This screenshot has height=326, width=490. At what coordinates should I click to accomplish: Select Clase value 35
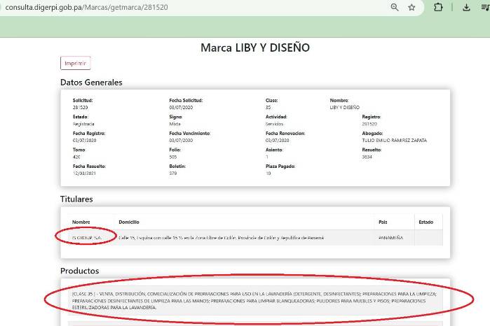click(x=268, y=107)
